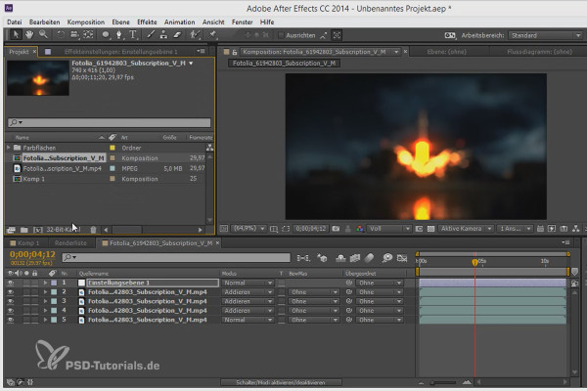Select the Clone Stamp tool
The height and width of the screenshot is (391, 587).
[x=163, y=35]
